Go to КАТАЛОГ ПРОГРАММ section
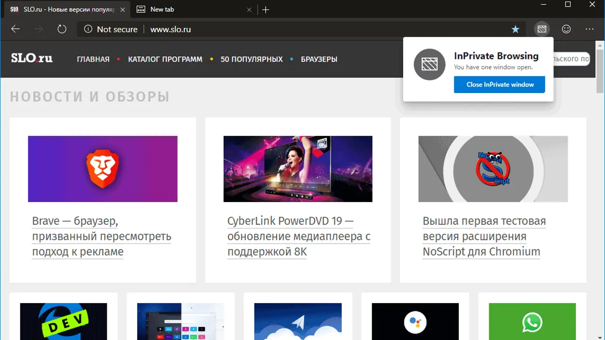605x340 pixels. (165, 59)
